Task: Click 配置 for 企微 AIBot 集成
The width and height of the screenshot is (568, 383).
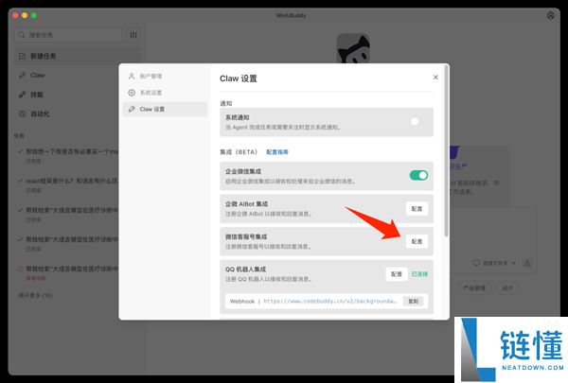Action: [417, 209]
